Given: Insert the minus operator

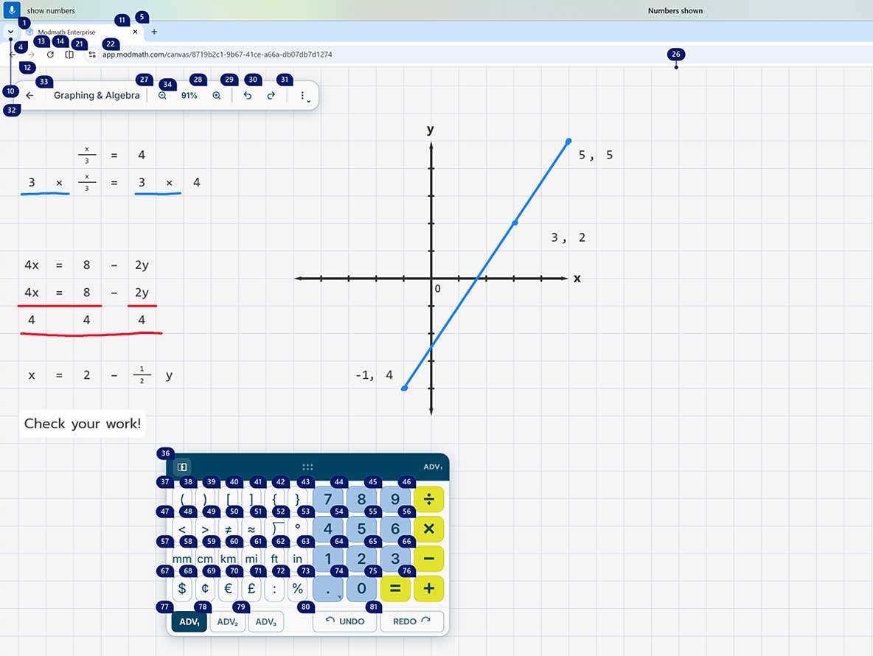Looking at the screenshot, I should click(428, 558).
